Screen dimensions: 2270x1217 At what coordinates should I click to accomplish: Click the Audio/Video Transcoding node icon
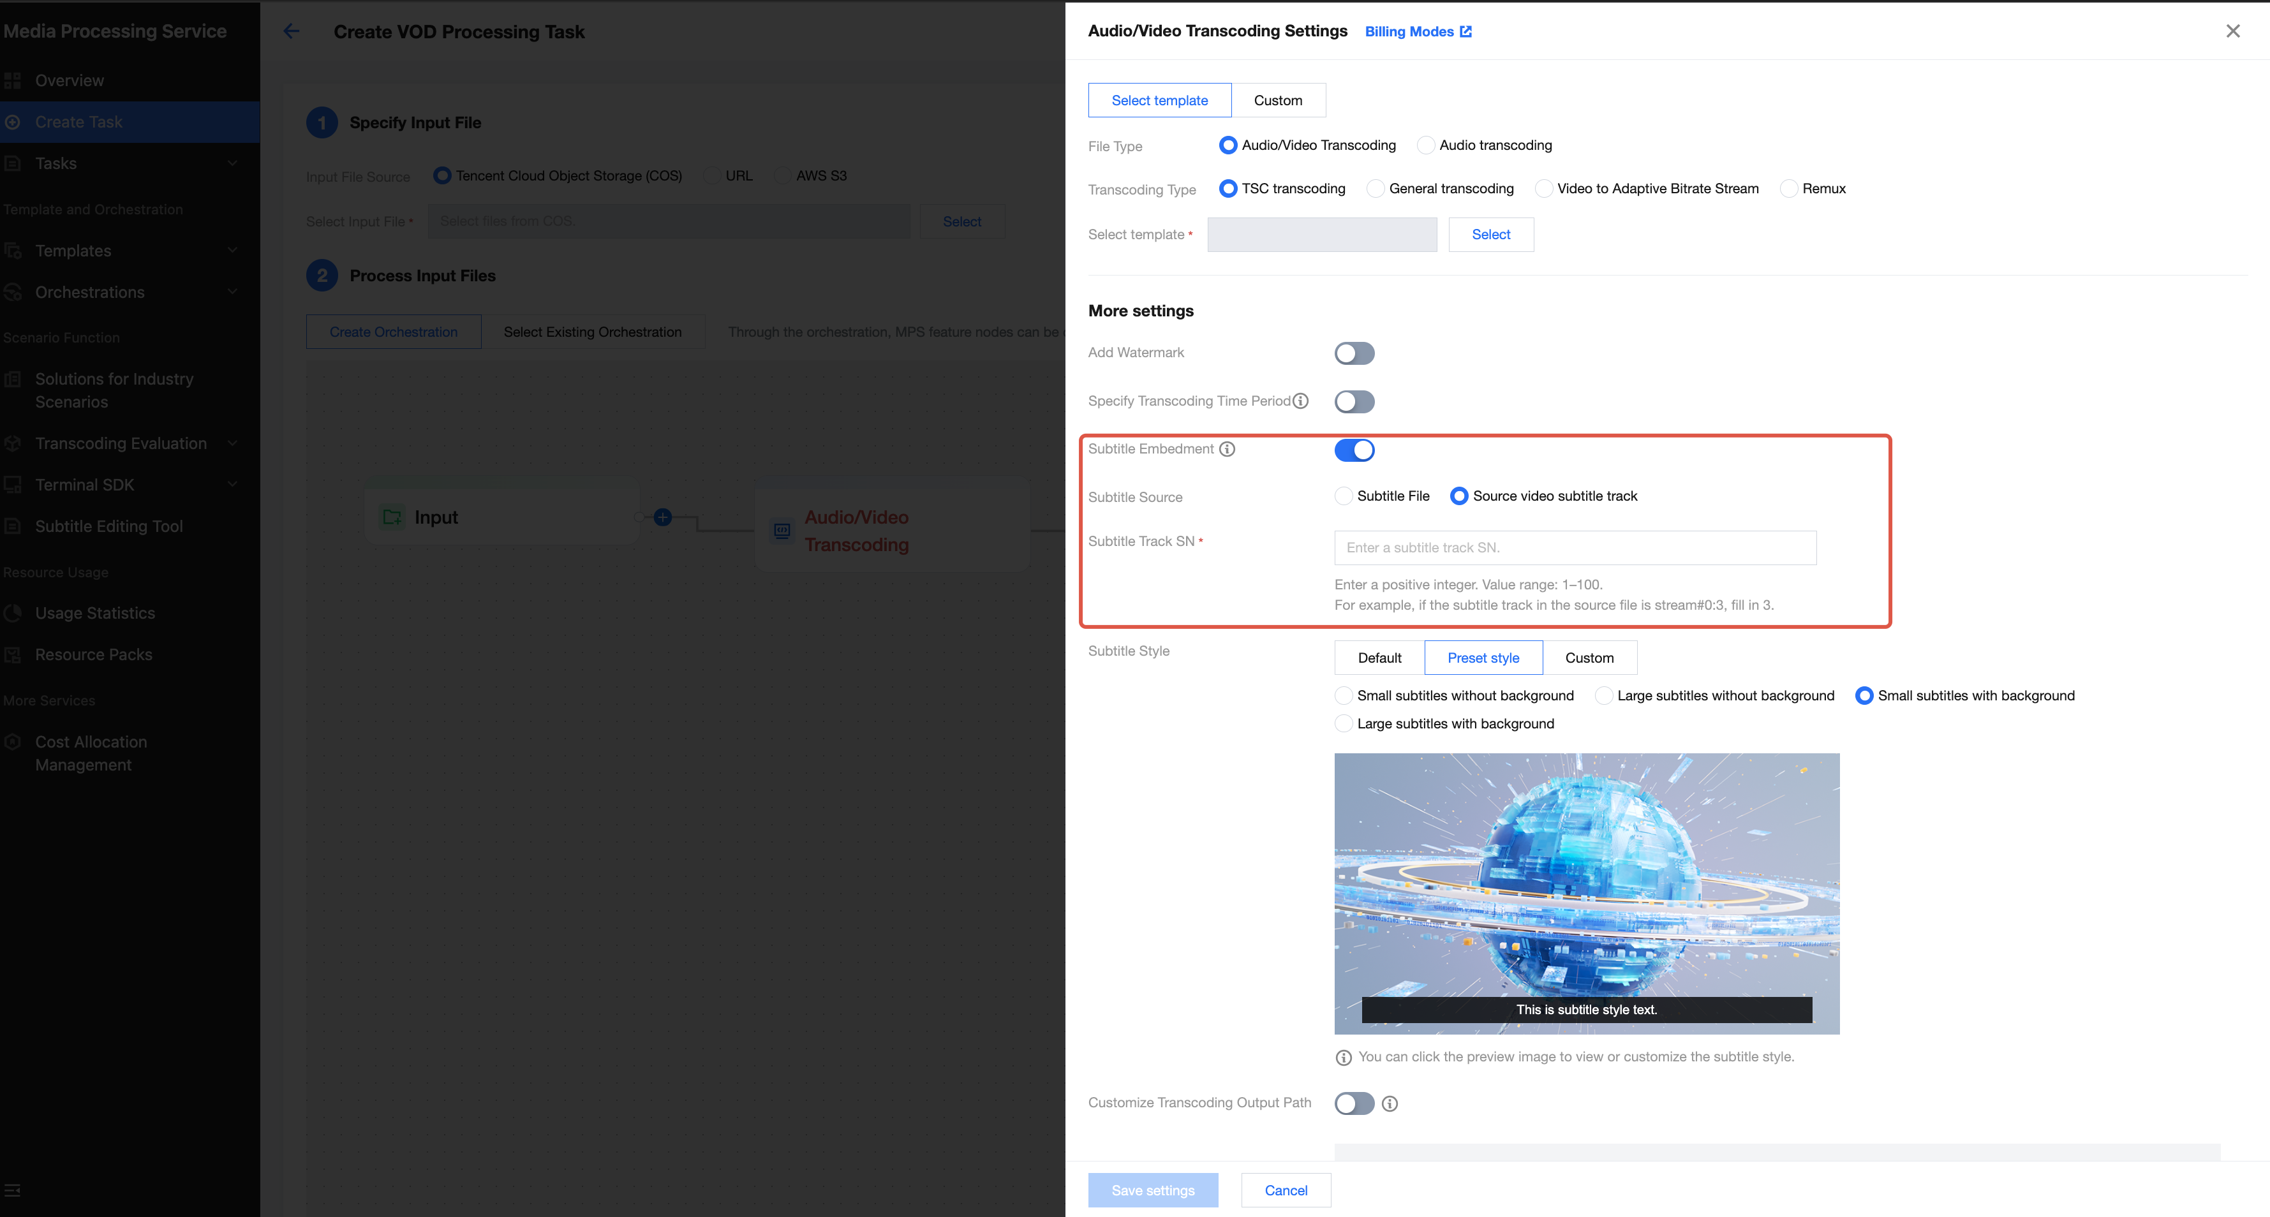click(782, 531)
